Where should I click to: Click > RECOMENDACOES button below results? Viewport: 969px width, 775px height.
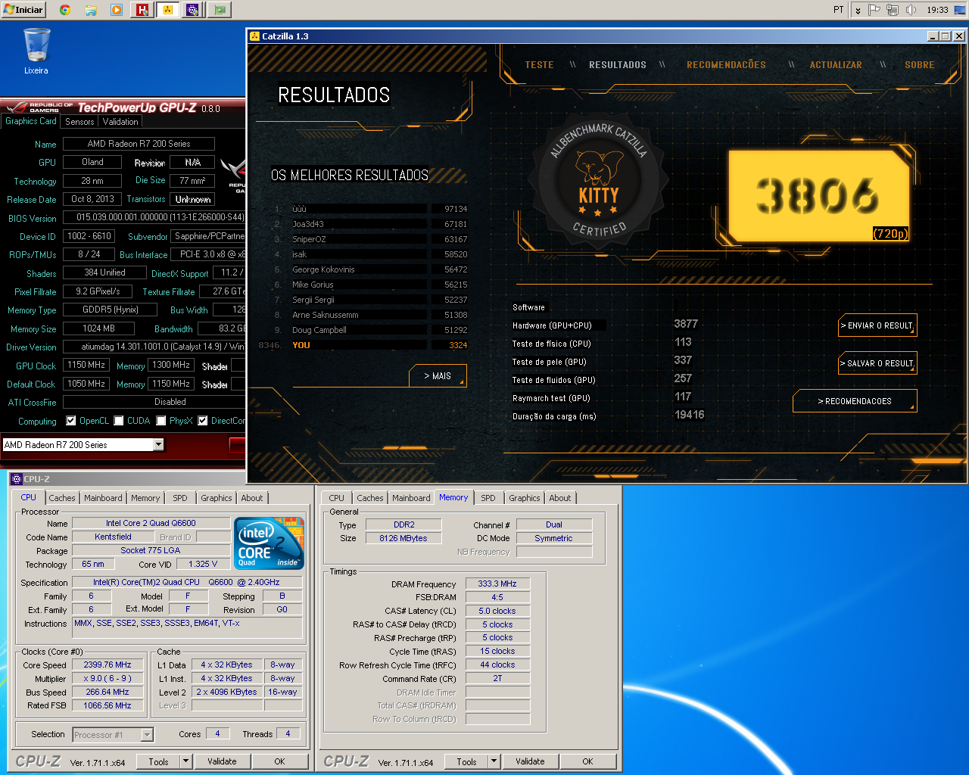point(855,401)
